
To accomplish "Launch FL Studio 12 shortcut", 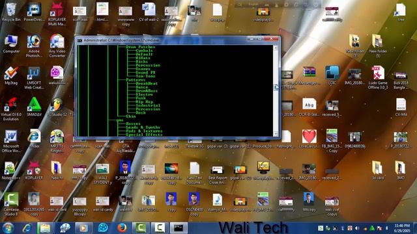I will [57, 107].
